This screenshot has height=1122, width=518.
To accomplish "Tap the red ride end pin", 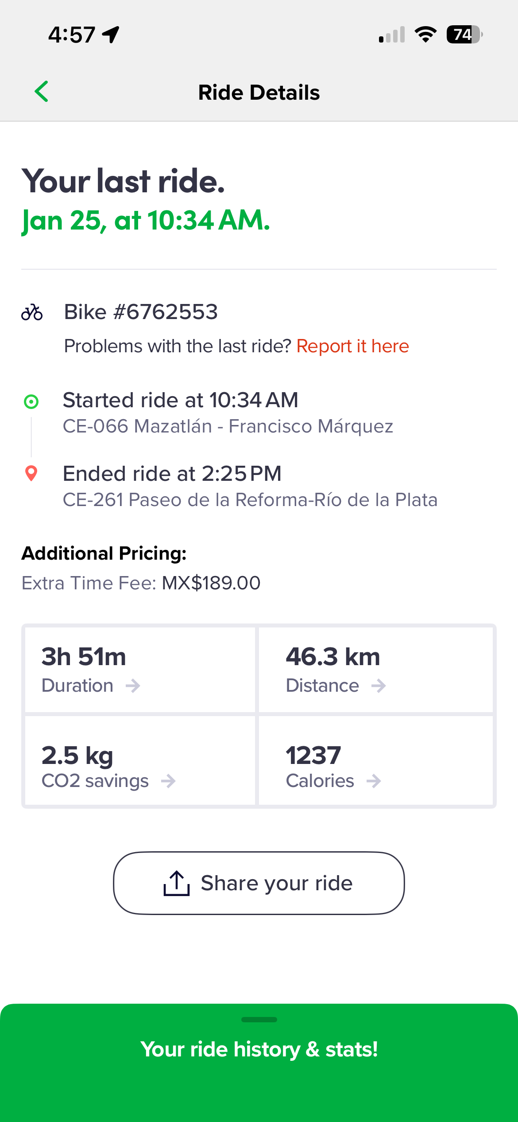I will 31,473.
